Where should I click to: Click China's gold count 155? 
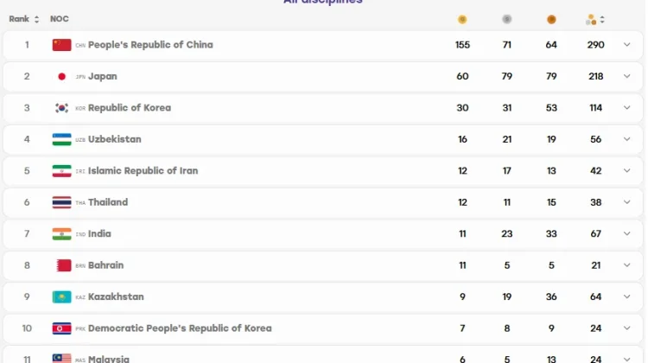tap(462, 45)
